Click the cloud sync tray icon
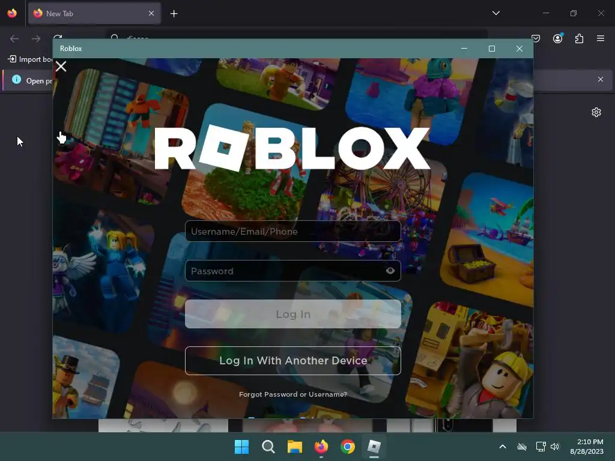The width and height of the screenshot is (615, 461). coord(522,447)
